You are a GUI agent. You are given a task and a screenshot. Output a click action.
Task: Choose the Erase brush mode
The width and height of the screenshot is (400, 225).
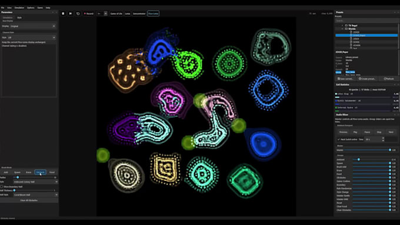(29, 172)
